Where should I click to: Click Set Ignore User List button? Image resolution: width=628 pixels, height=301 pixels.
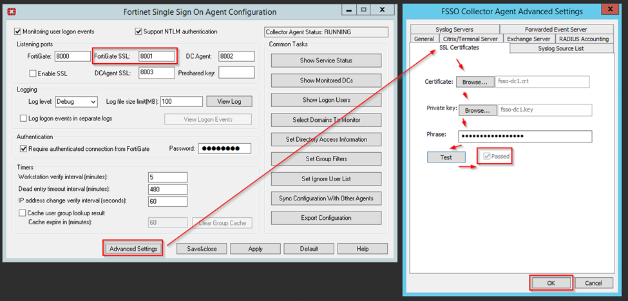[x=326, y=179]
